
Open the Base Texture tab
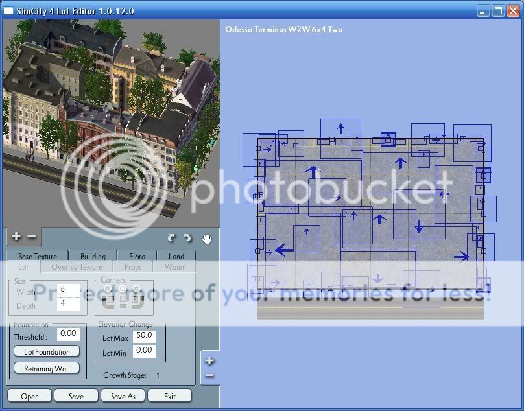pyautogui.click(x=38, y=256)
